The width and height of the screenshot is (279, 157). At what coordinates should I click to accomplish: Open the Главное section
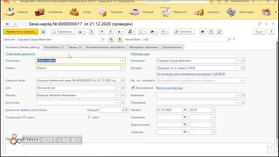coord(16,12)
